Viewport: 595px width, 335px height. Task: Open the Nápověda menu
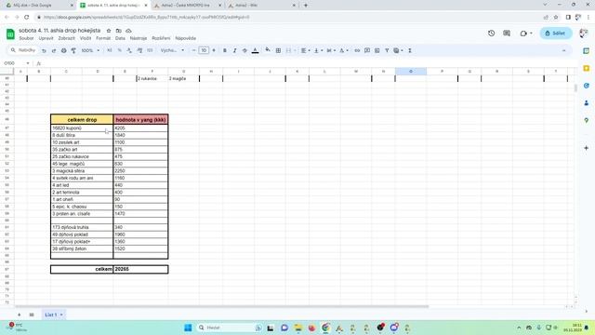(x=186, y=38)
